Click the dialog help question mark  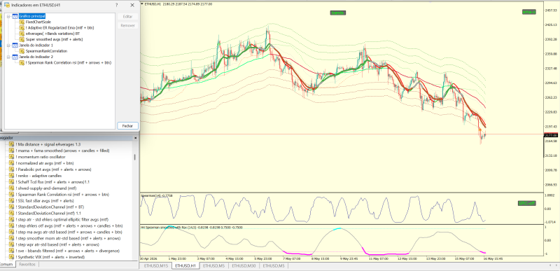click(x=116, y=5)
